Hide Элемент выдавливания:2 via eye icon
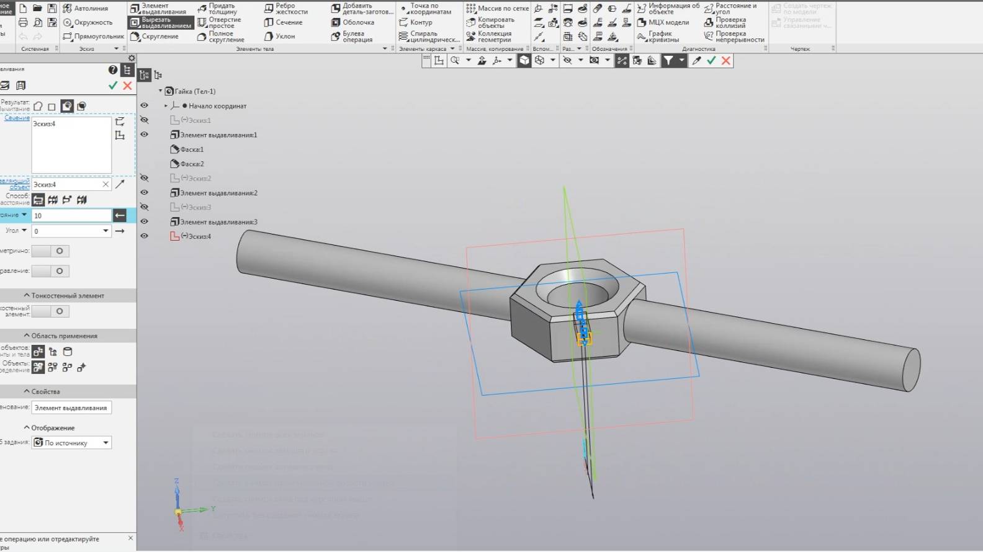Image resolution: width=983 pixels, height=552 pixels. coord(145,193)
